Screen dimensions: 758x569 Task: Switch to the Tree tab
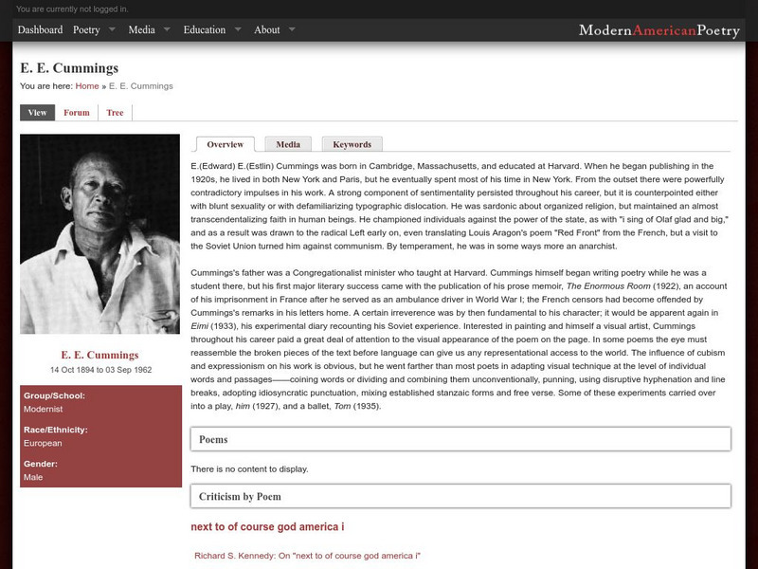115,113
